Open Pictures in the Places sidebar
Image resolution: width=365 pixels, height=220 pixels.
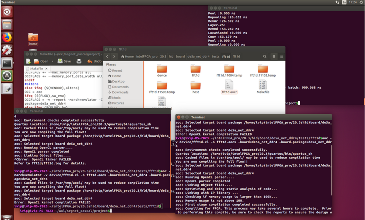[116, 103]
